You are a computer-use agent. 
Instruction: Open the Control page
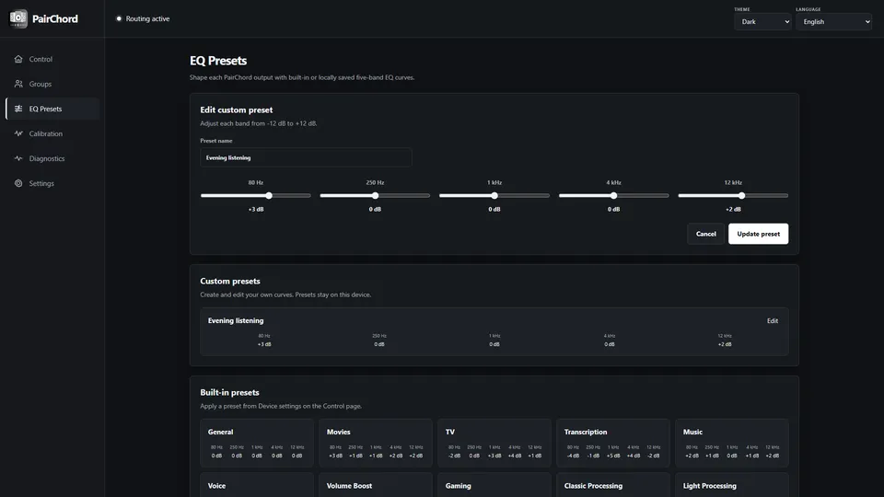(52, 59)
